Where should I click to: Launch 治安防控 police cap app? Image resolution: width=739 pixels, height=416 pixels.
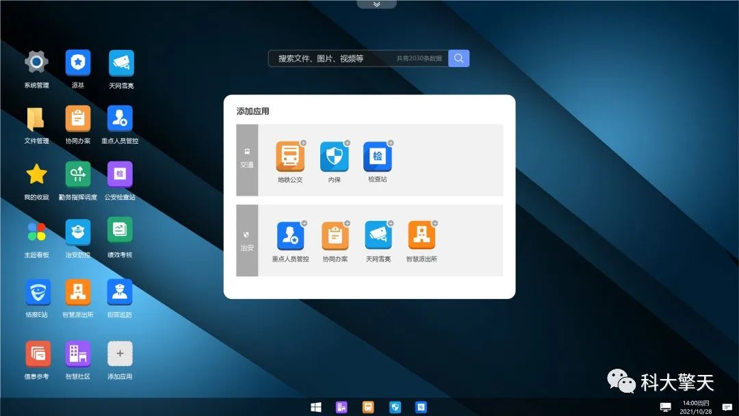click(x=78, y=231)
